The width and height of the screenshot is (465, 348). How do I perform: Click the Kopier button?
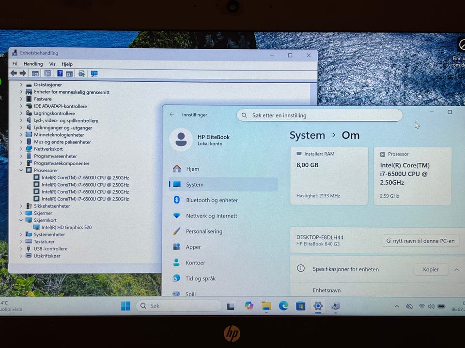pos(431,269)
